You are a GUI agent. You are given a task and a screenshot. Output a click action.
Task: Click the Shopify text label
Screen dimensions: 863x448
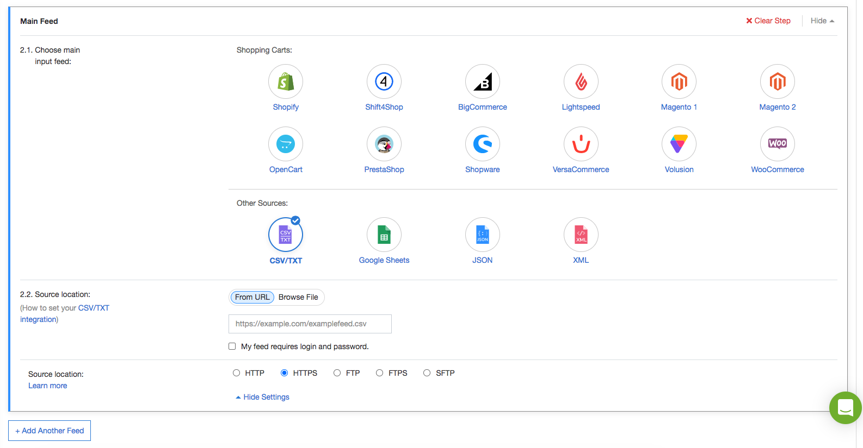click(286, 107)
